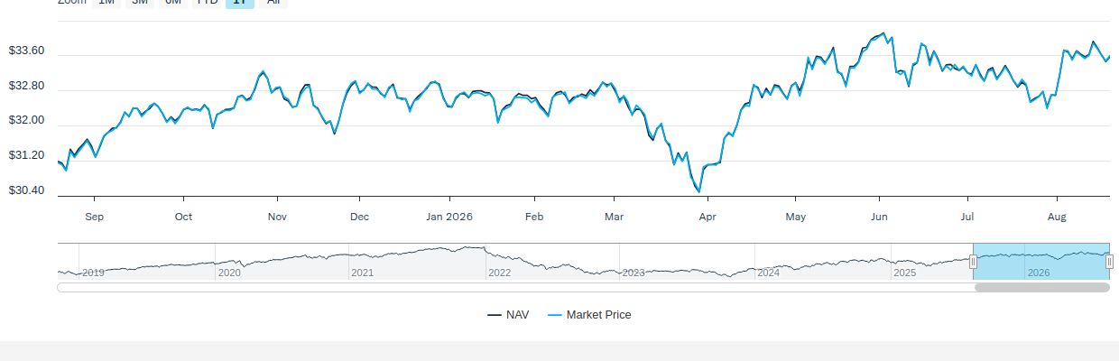Jump navigator to the 2025 section

coord(904,273)
